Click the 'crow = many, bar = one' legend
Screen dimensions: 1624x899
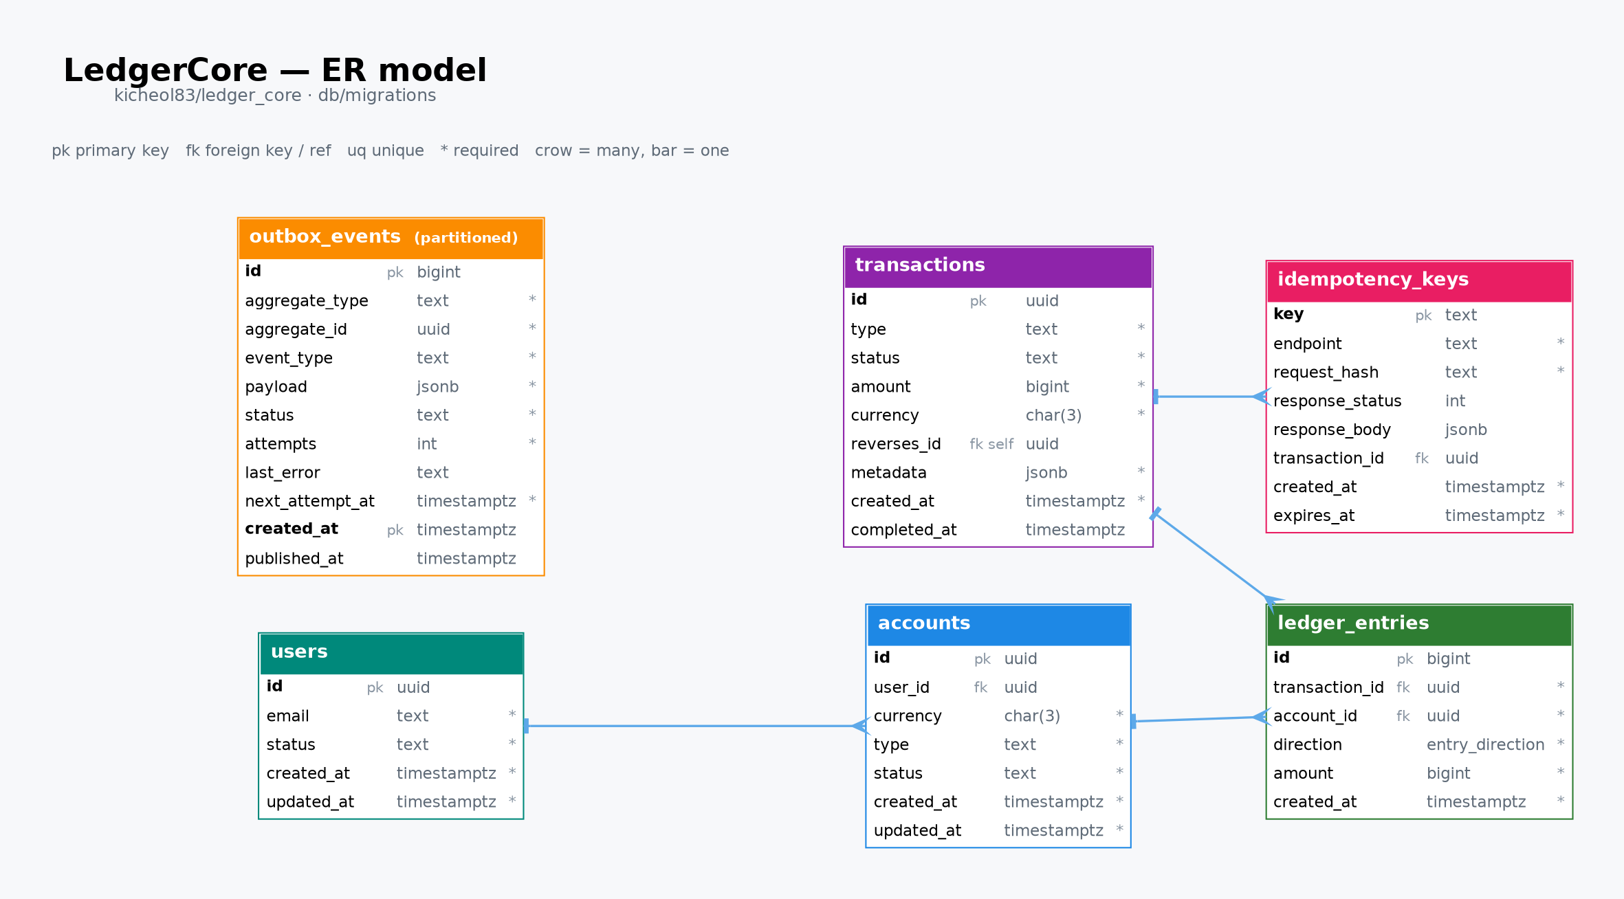coord(632,151)
